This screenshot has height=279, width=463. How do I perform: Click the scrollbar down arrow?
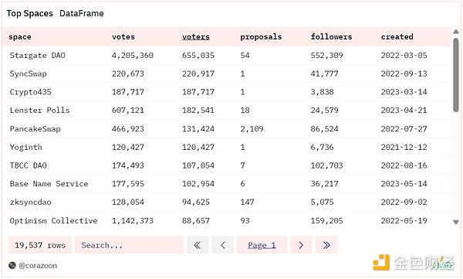pos(456,222)
